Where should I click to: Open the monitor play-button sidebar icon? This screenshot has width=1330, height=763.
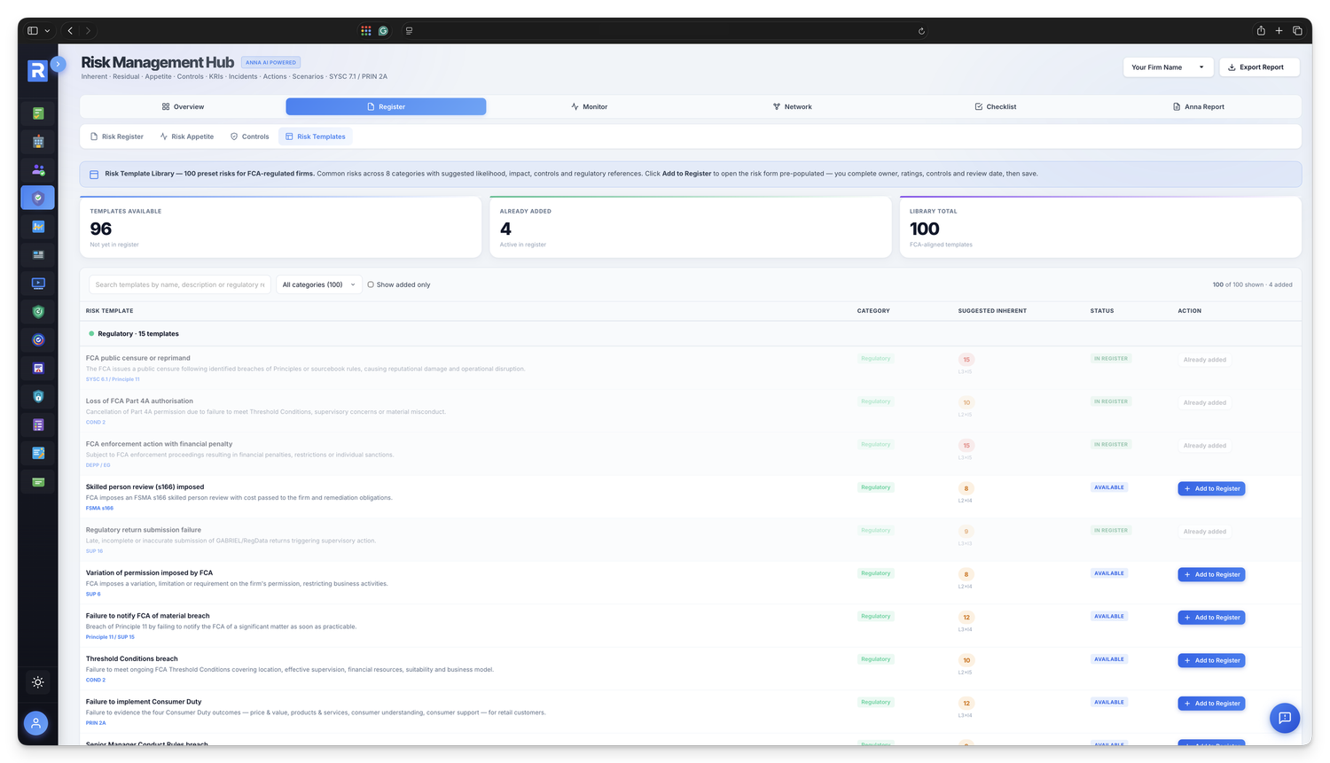38,284
